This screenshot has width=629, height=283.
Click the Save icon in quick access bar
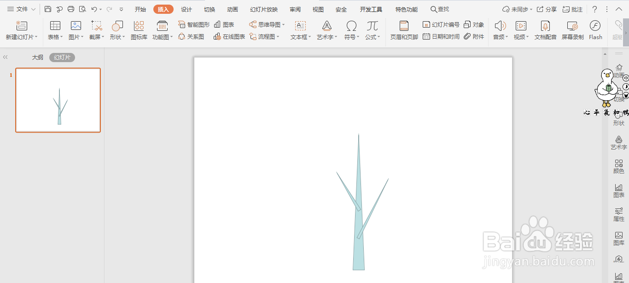pyautogui.click(x=48, y=9)
